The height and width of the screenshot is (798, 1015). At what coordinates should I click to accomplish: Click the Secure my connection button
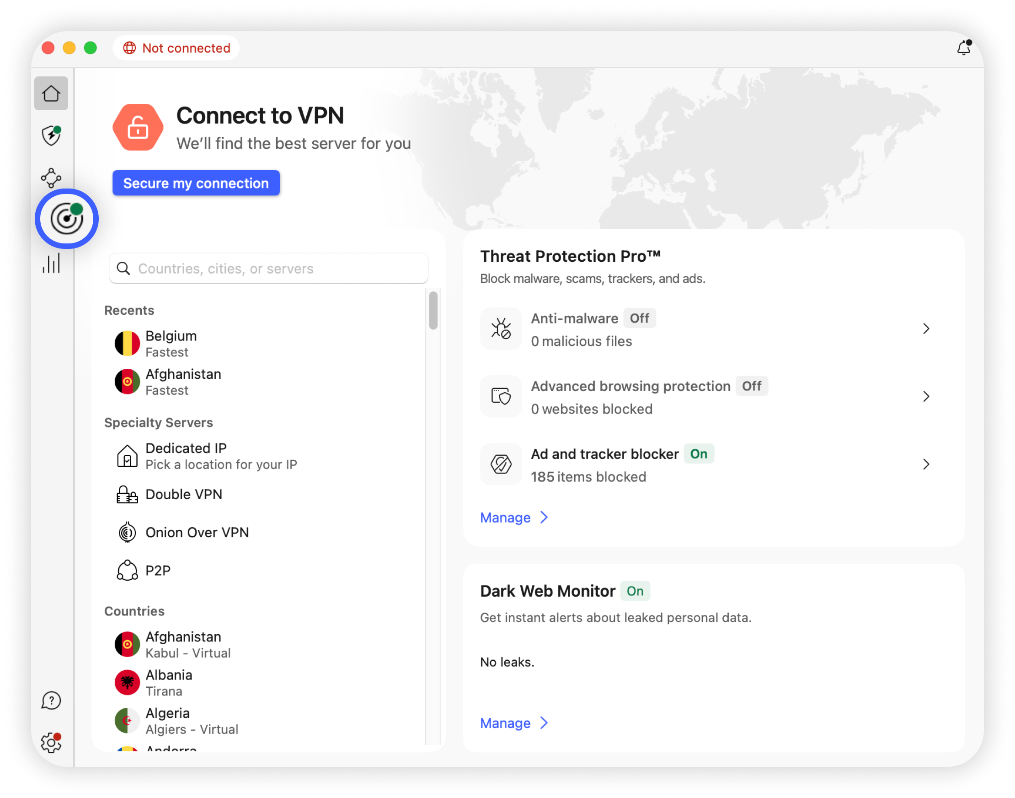coord(196,183)
